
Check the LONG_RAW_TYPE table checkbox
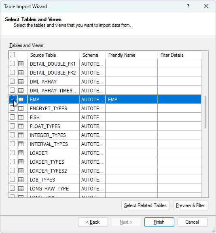(12, 188)
